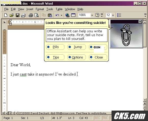
Task: Click 'Col 43' in the status bar
Action: [x=84, y=118]
